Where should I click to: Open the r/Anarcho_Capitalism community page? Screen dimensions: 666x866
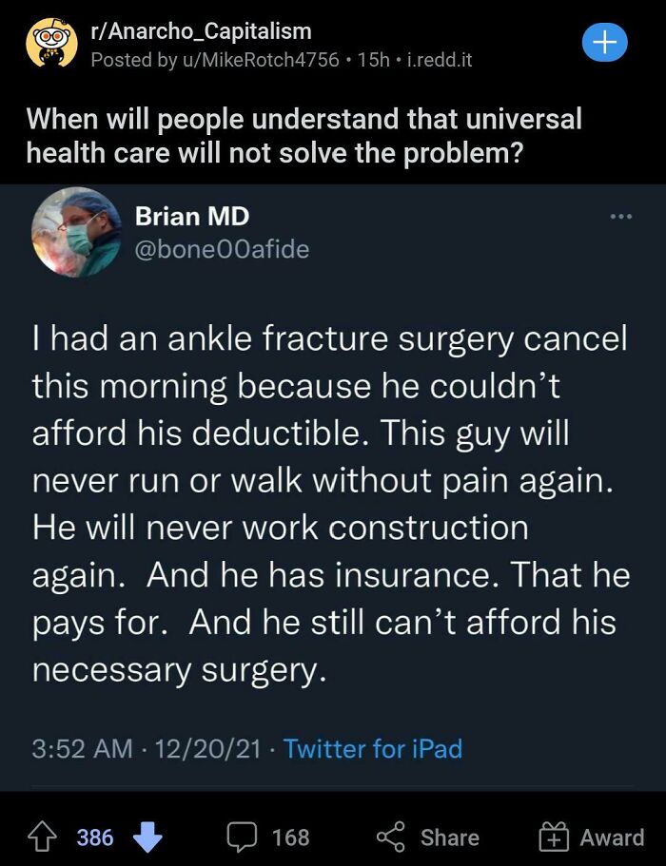point(203,29)
